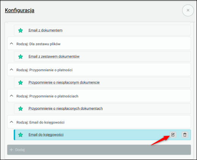Open the Email do księgowości template link
Screen dimensions: 197x160
(x=46, y=135)
